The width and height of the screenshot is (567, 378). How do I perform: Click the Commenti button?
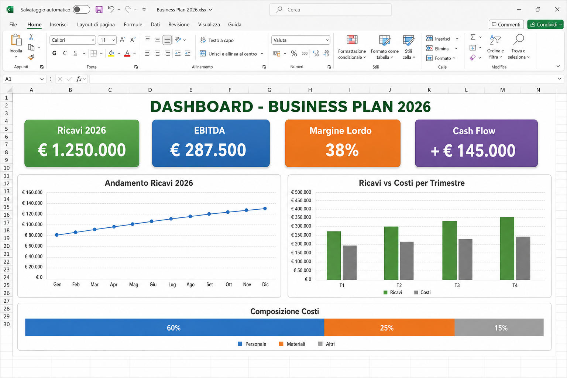506,24
